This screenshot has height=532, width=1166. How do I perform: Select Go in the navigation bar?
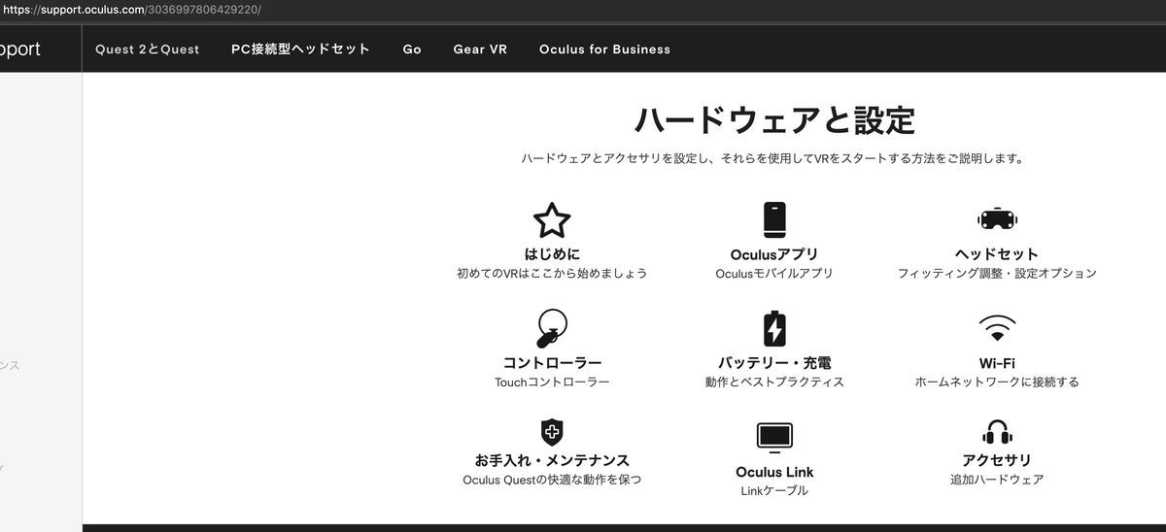click(x=412, y=49)
